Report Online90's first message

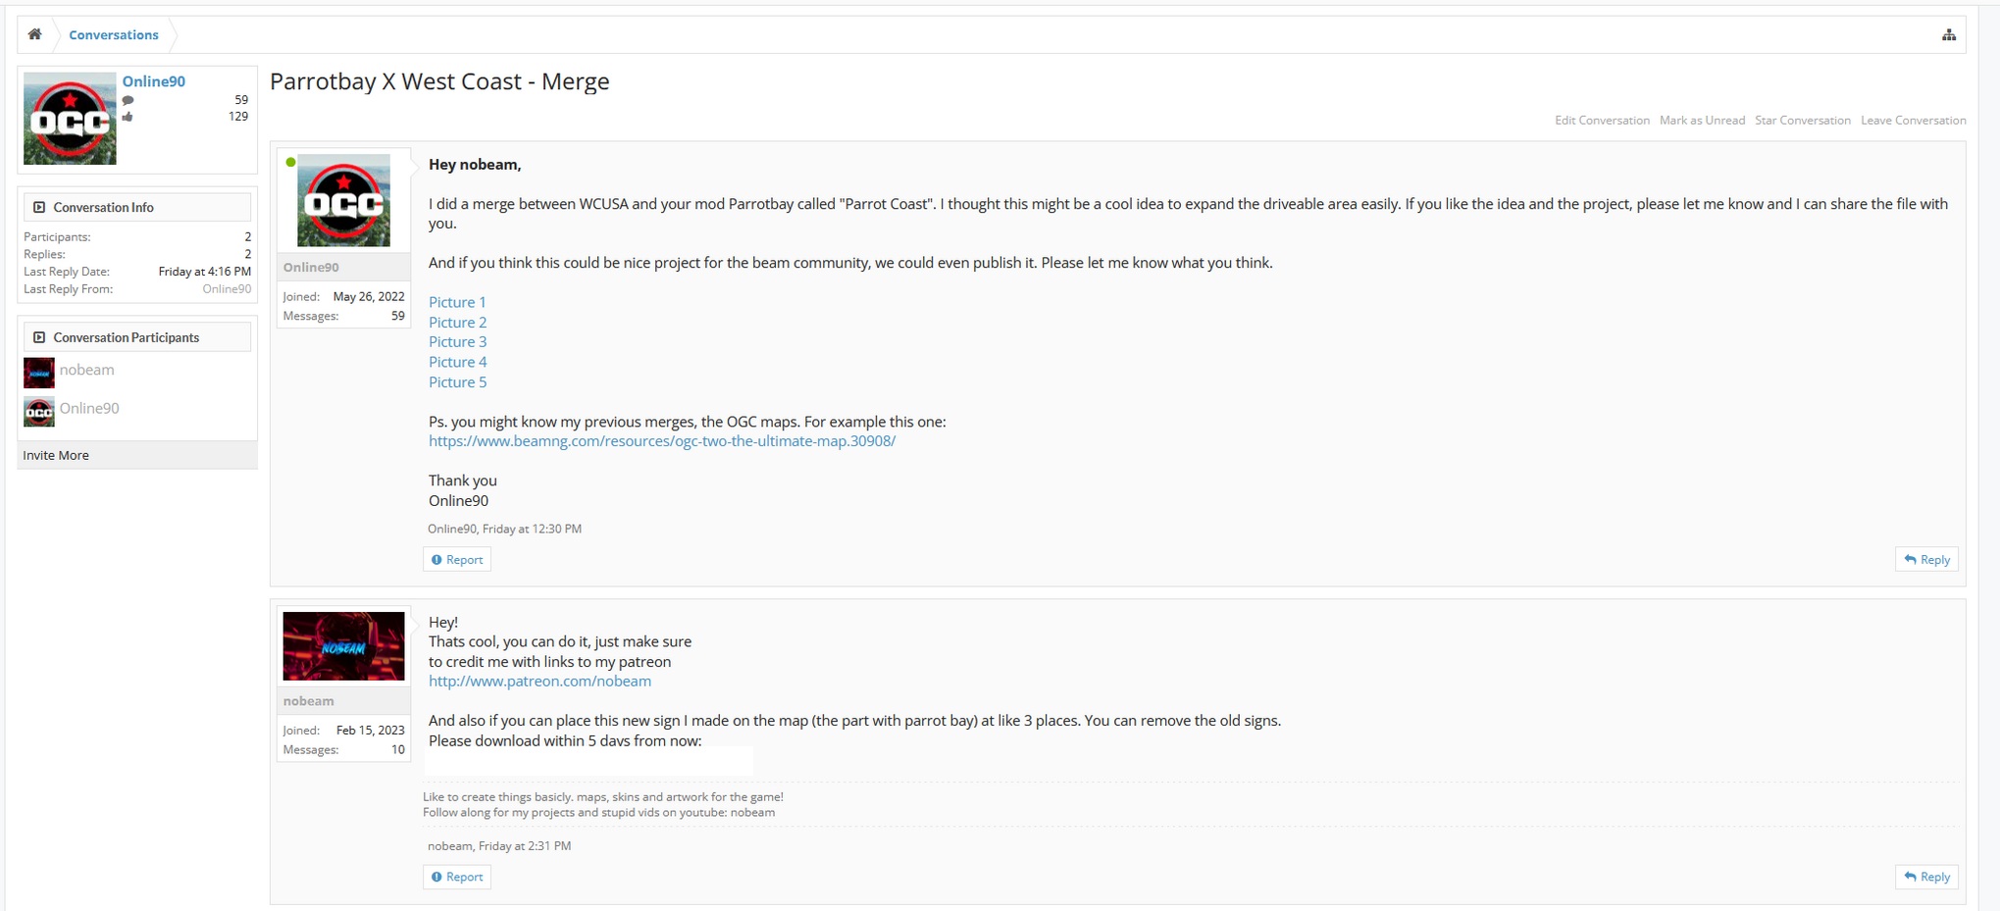pyautogui.click(x=457, y=560)
